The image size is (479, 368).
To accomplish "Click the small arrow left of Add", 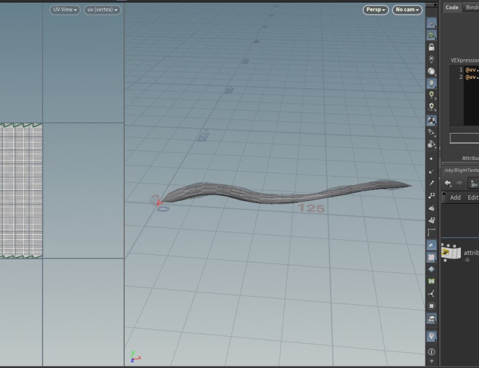I will pyautogui.click(x=443, y=197).
